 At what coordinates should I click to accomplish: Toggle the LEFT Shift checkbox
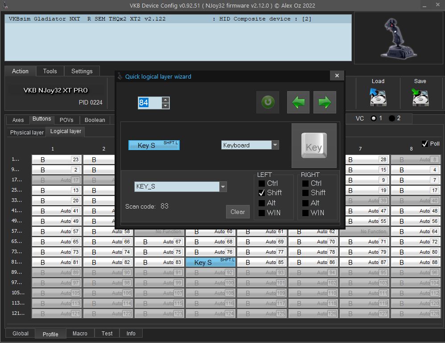tap(262, 193)
